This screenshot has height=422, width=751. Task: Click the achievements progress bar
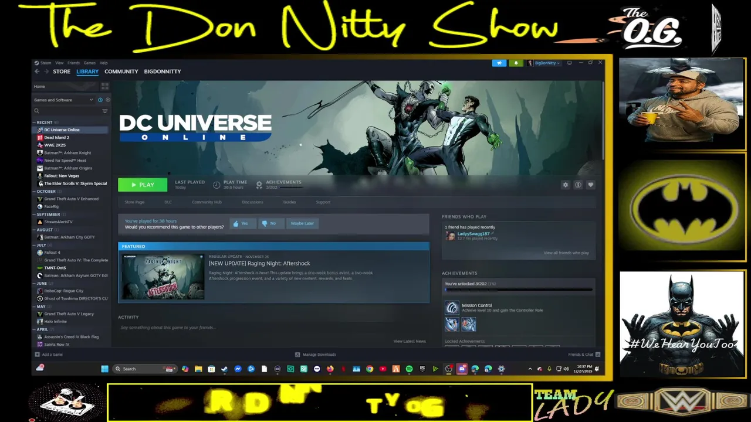[x=519, y=290]
